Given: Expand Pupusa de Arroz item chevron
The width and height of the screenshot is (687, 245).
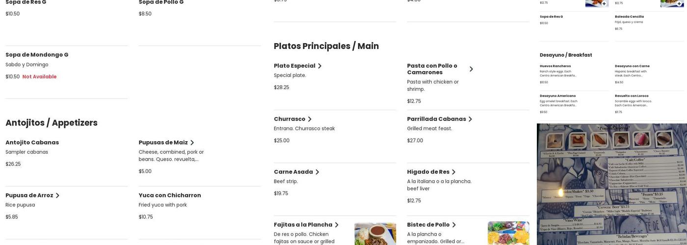Looking at the screenshot, I should point(57,196).
